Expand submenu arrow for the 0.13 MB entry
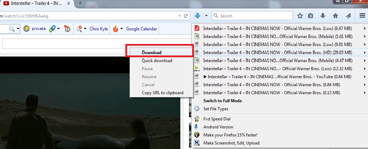Viewport: 368px width, 149px height. tap(365, 92)
